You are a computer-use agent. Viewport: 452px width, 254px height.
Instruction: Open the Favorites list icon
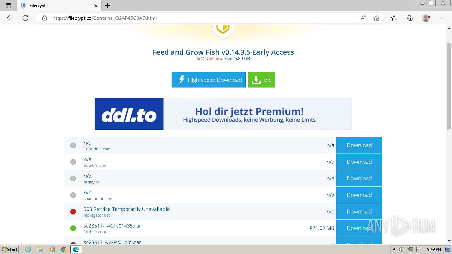tap(394, 18)
